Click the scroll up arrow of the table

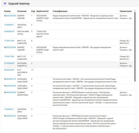pyautogui.click(x=135, y=11)
